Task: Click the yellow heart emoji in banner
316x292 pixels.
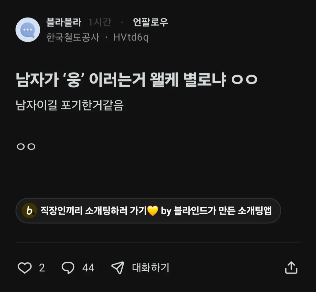Action: [x=153, y=211]
